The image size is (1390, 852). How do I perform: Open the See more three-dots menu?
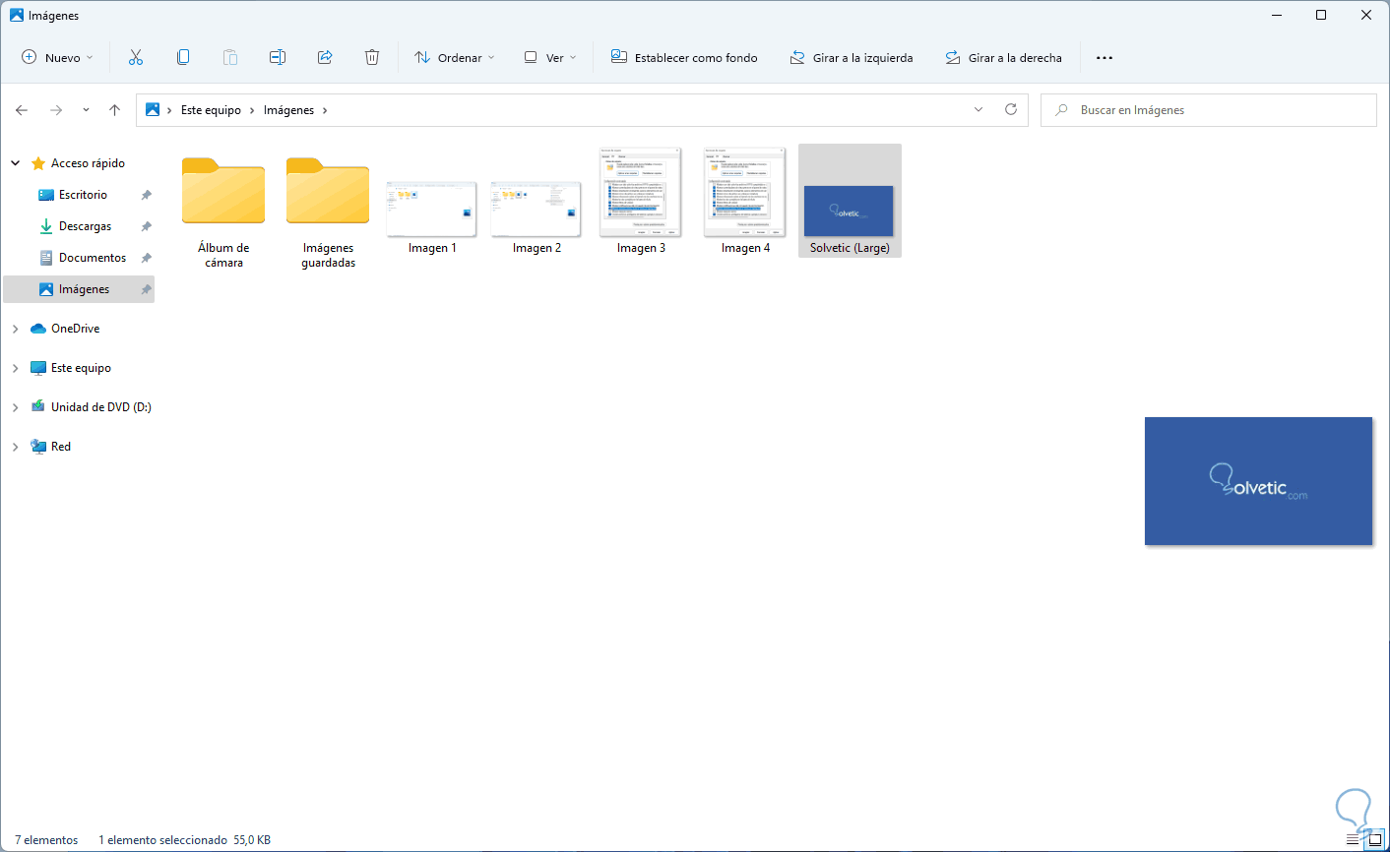(1105, 57)
